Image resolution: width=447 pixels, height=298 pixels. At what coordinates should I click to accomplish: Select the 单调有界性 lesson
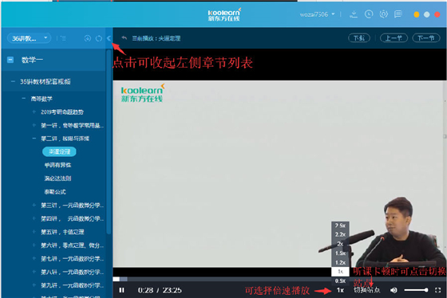57,165
